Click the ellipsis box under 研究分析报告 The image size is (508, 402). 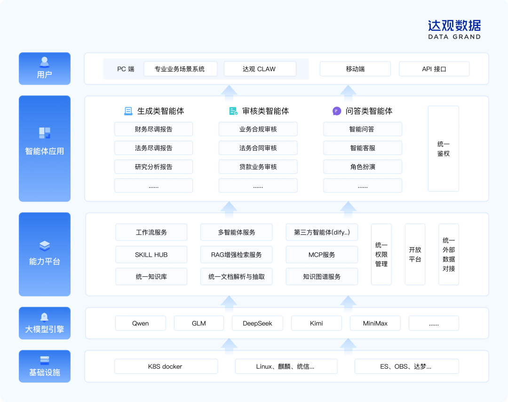[x=153, y=185]
